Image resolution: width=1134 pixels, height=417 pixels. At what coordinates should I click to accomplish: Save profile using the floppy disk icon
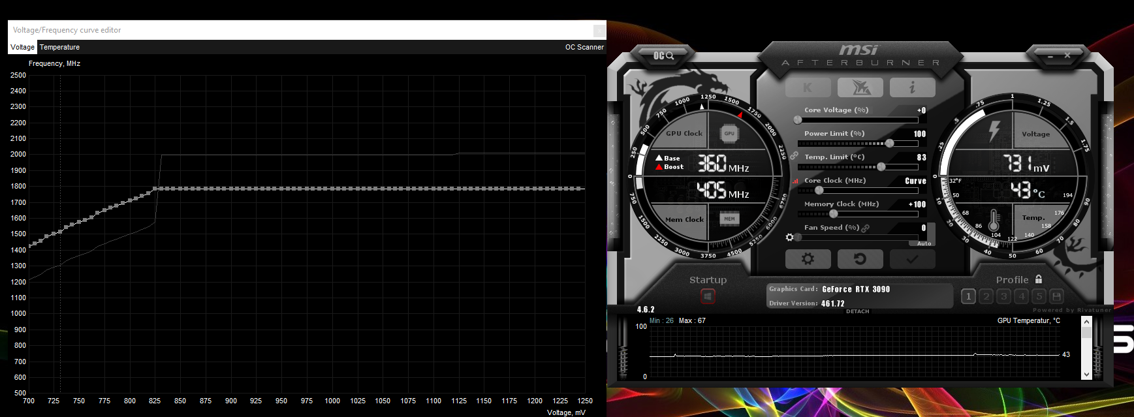[x=1056, y=296]
